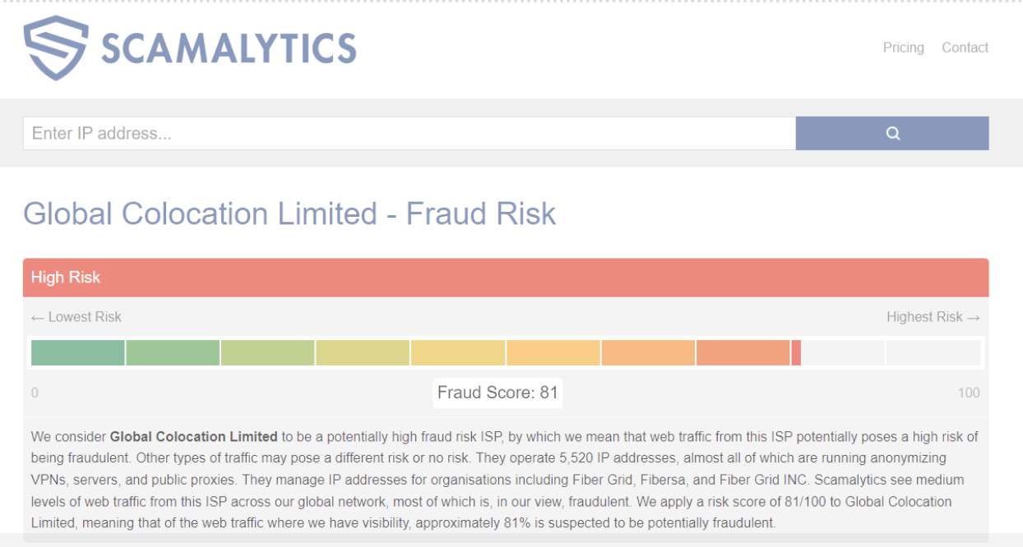Click bold Global Colocation Limited in paragraph

(x=194, y=436)
